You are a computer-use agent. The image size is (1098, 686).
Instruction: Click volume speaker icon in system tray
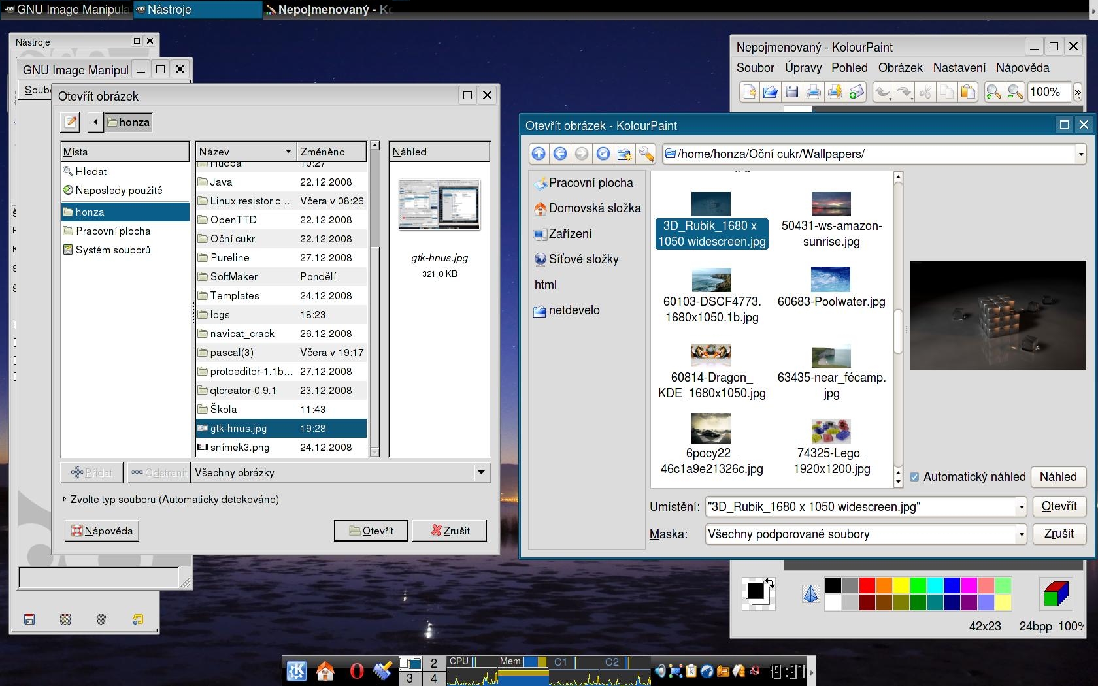661,671
